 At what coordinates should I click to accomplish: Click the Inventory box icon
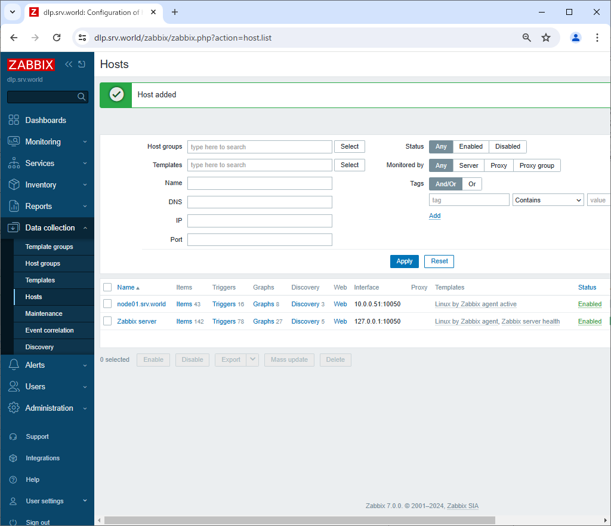click(14, 184)
